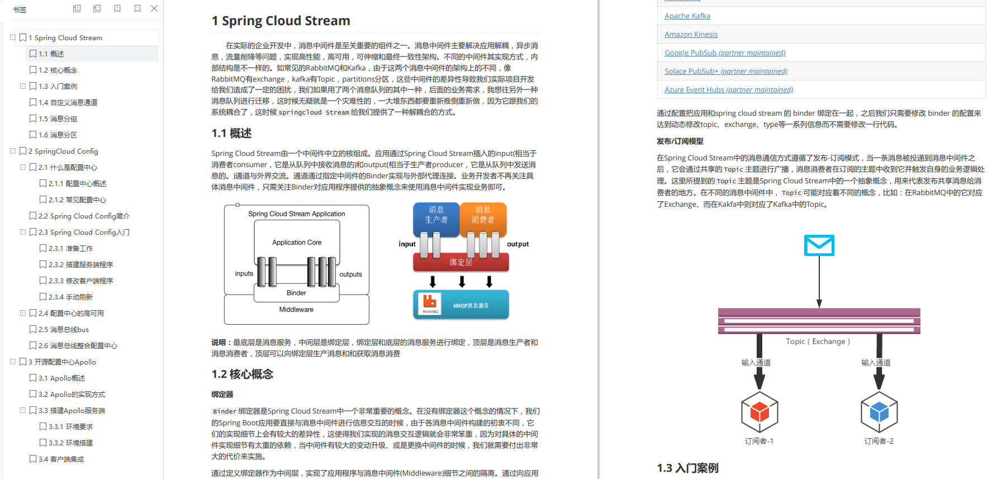The width and height of the screenshot is (997, 479).
Task: Click the bookmark icon beside '2.3.3 修改客户端程序'
Action: [x=43, y=281]
